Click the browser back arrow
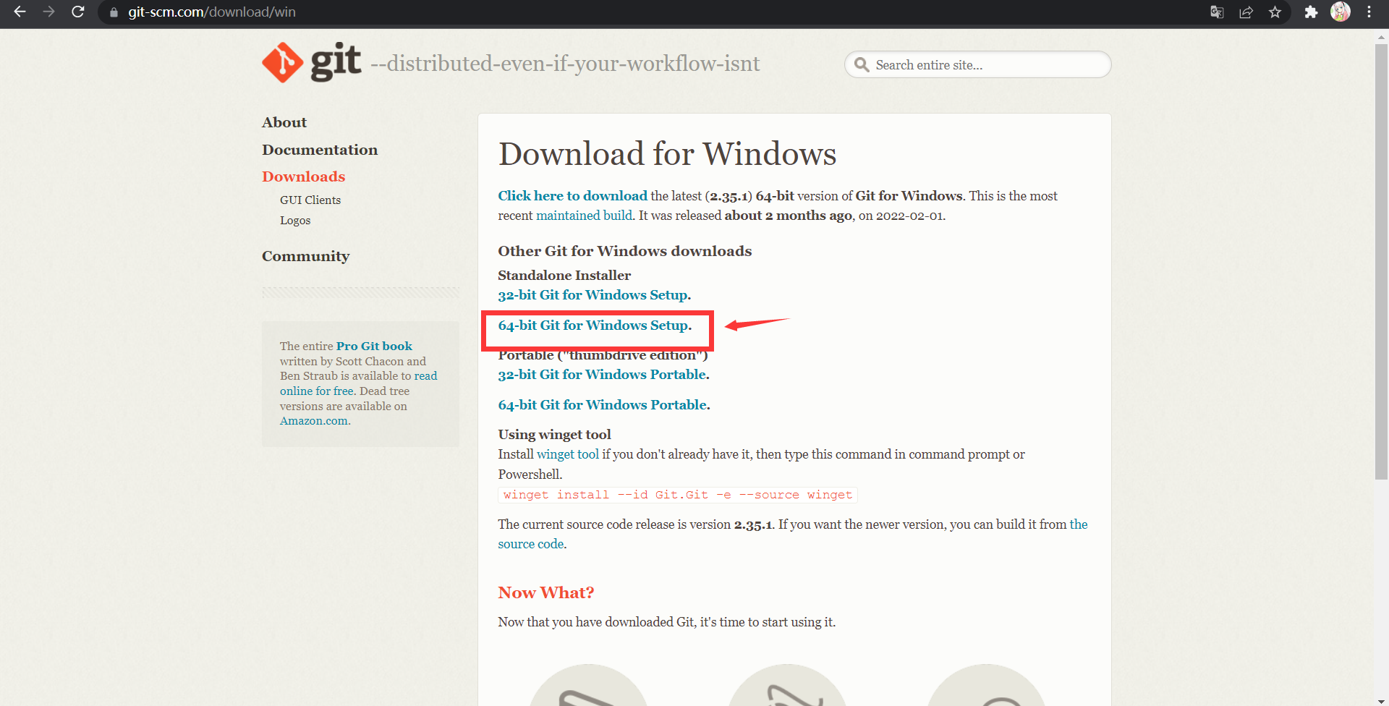This screenshot has height=706, width=1389. click(x=20, y=12)
